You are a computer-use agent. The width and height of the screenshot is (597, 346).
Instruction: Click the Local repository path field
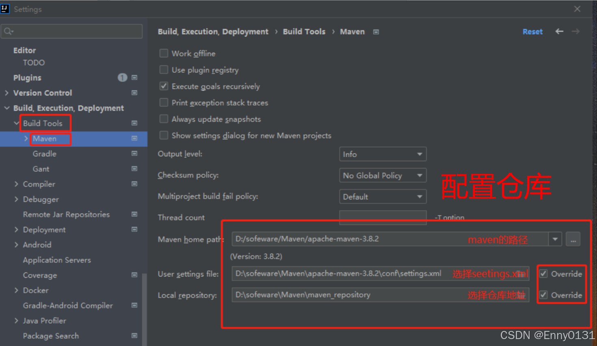point(380,295)
